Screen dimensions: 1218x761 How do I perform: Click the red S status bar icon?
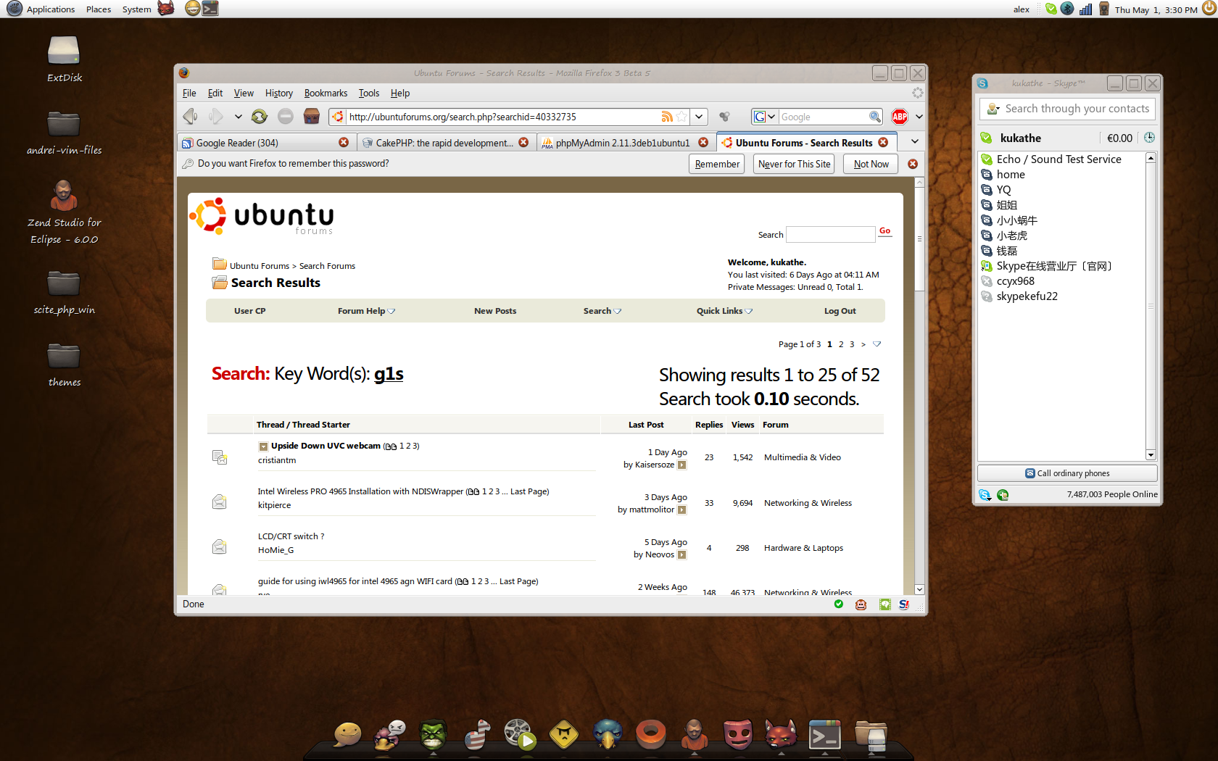point(904,604)
